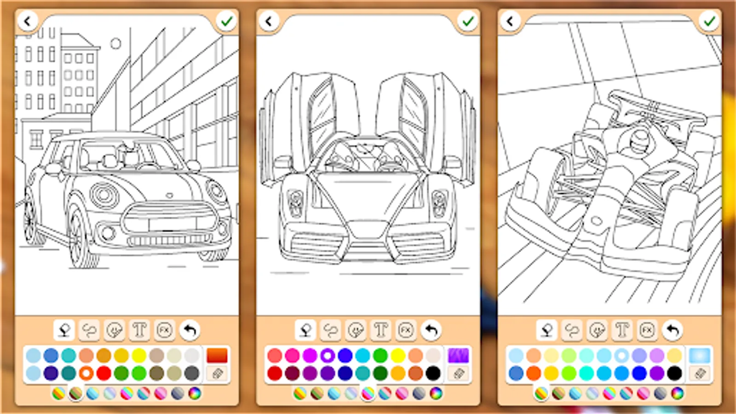Pick the eraser below the purple texture swatch
Screen dimensions: 736x414
point(459,374)
